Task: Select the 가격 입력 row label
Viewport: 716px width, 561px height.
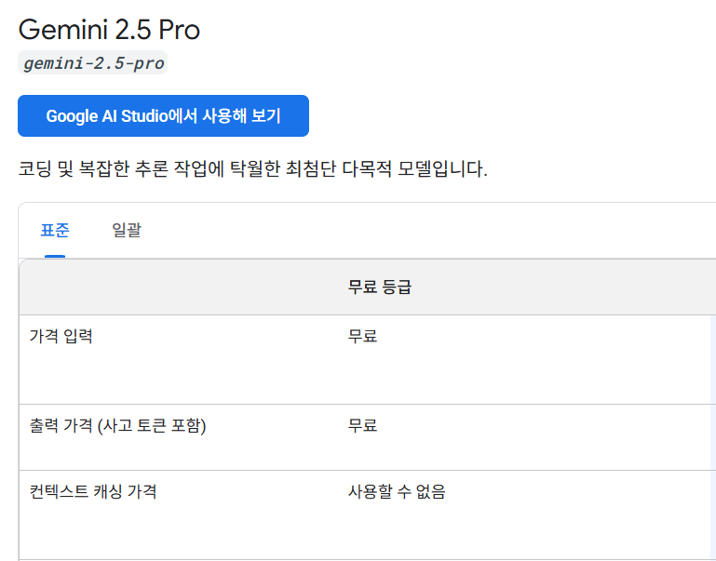Action: 61,337
